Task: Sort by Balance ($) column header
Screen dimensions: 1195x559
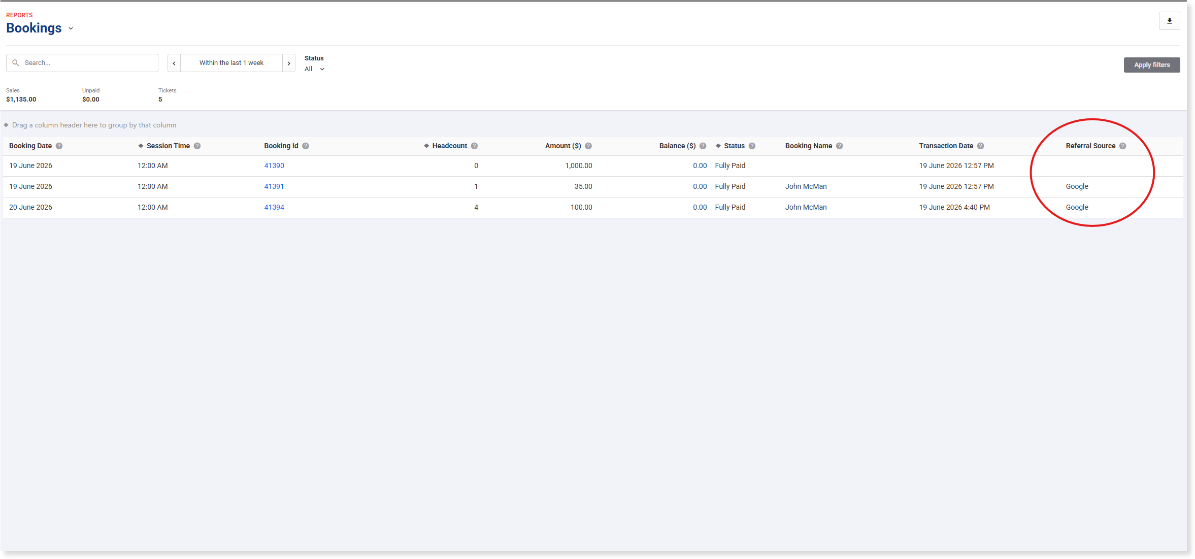Action: click(x=677, y=146)
